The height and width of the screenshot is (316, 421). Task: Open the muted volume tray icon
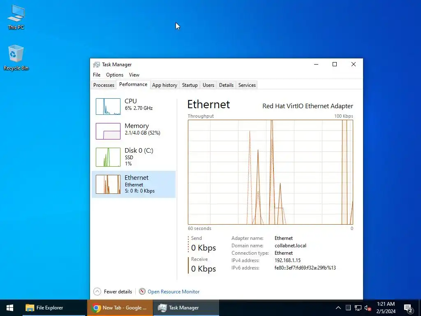368,308
